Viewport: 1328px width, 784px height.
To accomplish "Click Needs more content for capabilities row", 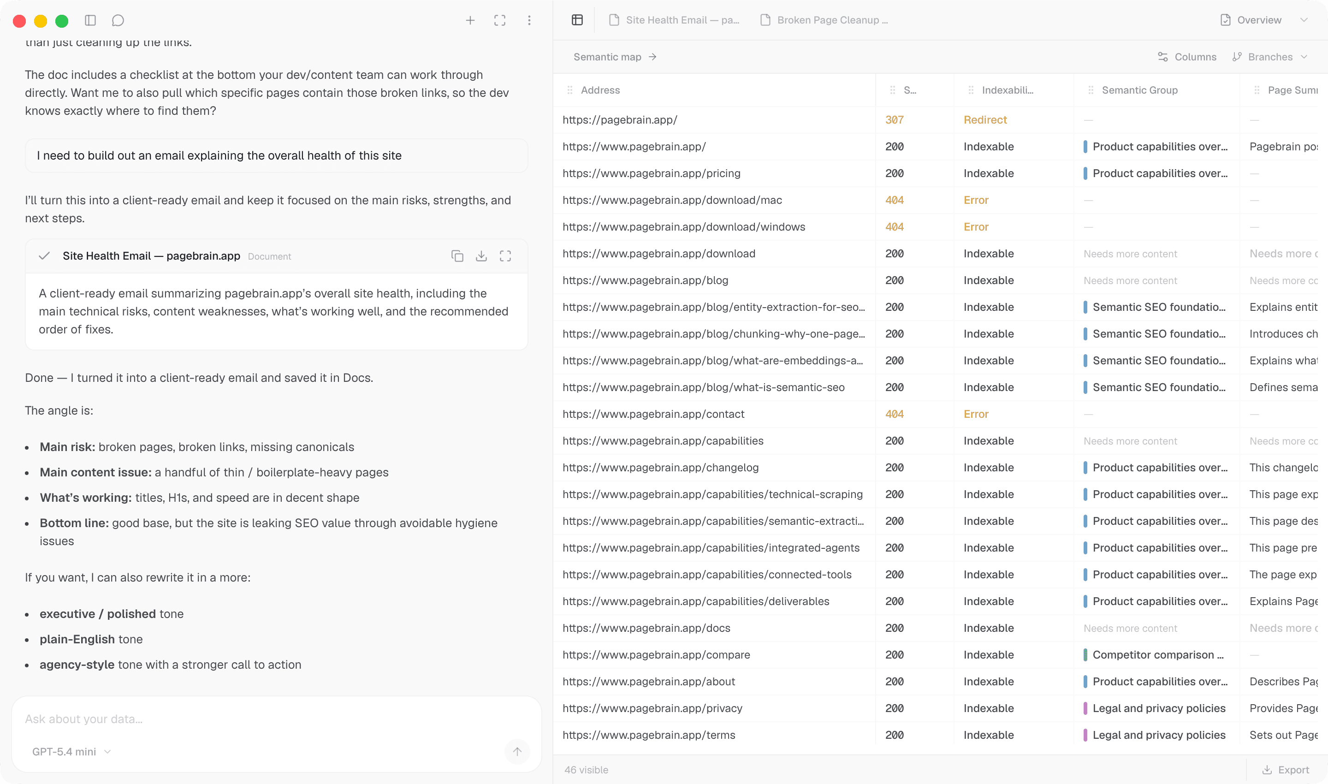I will [1130, 441].
